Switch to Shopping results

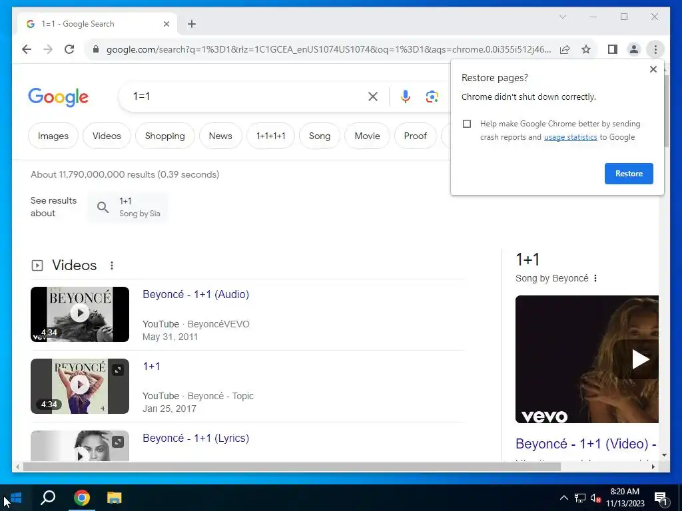[165, 136]
